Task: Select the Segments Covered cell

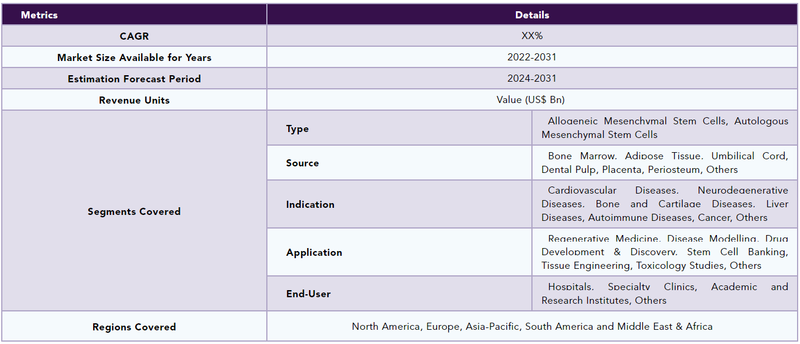Action: (134, 211)
